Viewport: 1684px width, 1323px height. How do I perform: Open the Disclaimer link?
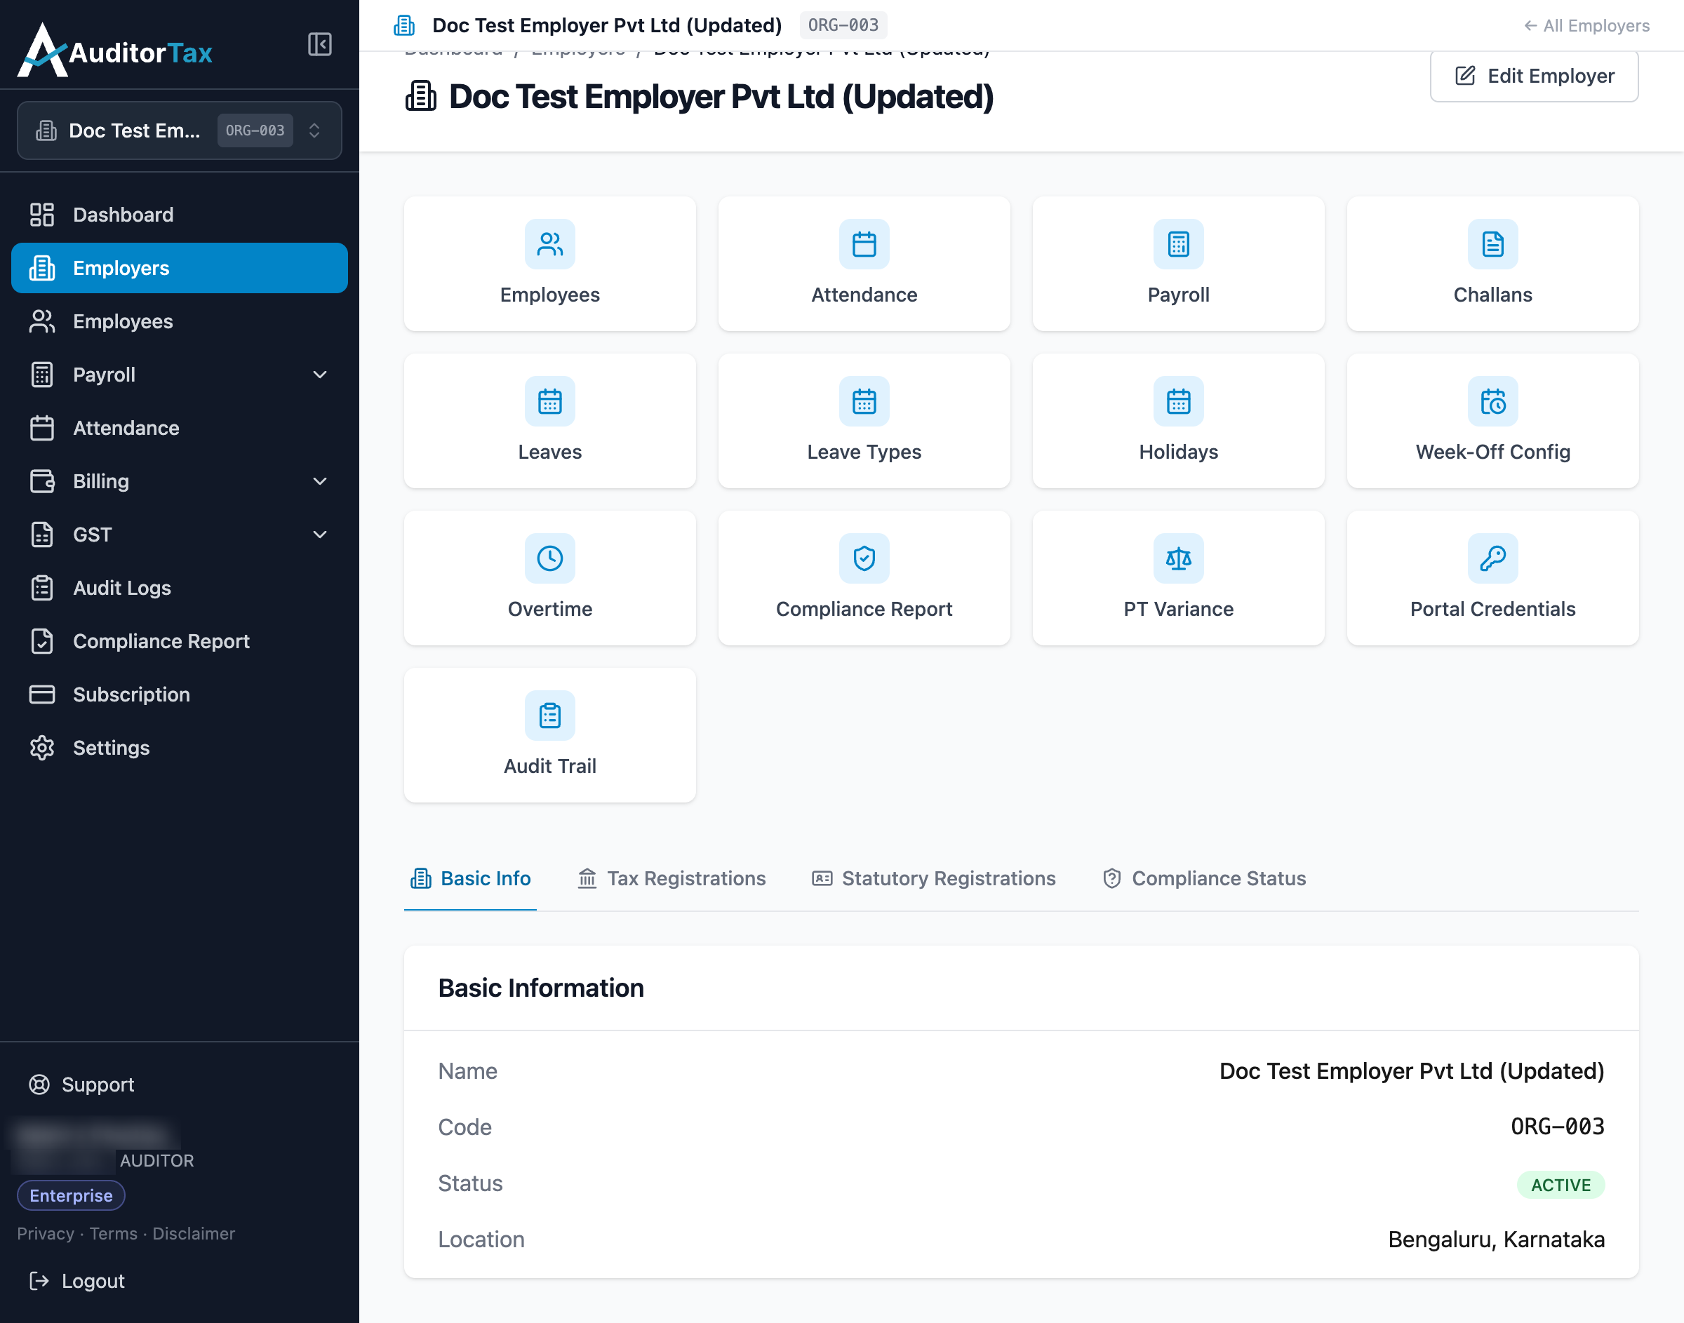click(x=193, y=1234)
